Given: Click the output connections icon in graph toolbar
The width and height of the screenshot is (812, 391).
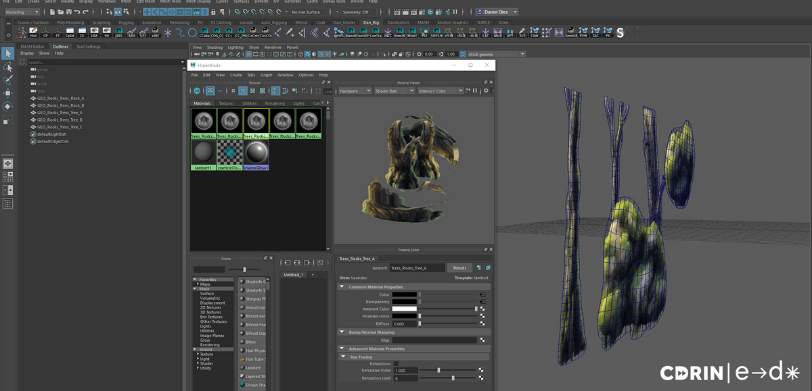Looking at the screenshot, I should [306, 263].
